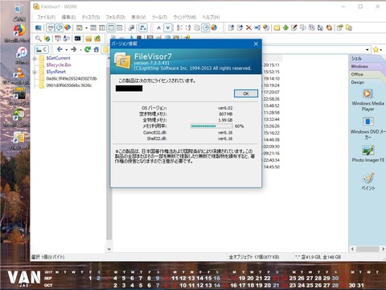The height and width of the screenshot is (290, 386).
Task: Close the バージョン情報 dialog
Action: point(256,43)
